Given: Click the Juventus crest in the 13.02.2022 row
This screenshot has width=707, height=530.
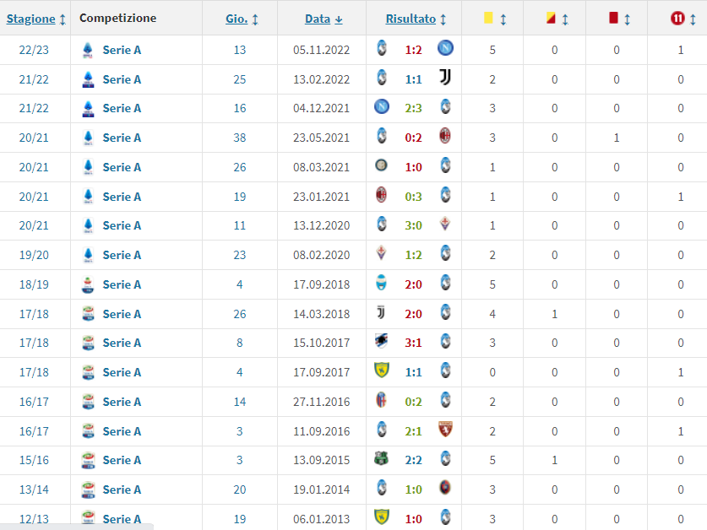Looking at the screenshot, I should [x=444, y=79].
